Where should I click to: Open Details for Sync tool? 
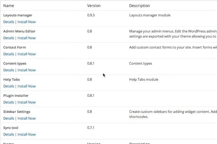(9, 134)
